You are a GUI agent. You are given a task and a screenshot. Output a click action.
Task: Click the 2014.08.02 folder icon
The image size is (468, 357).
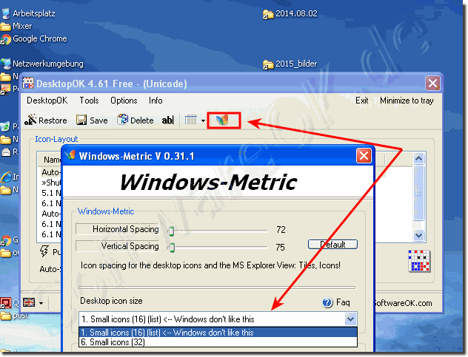tap(268, 14)
